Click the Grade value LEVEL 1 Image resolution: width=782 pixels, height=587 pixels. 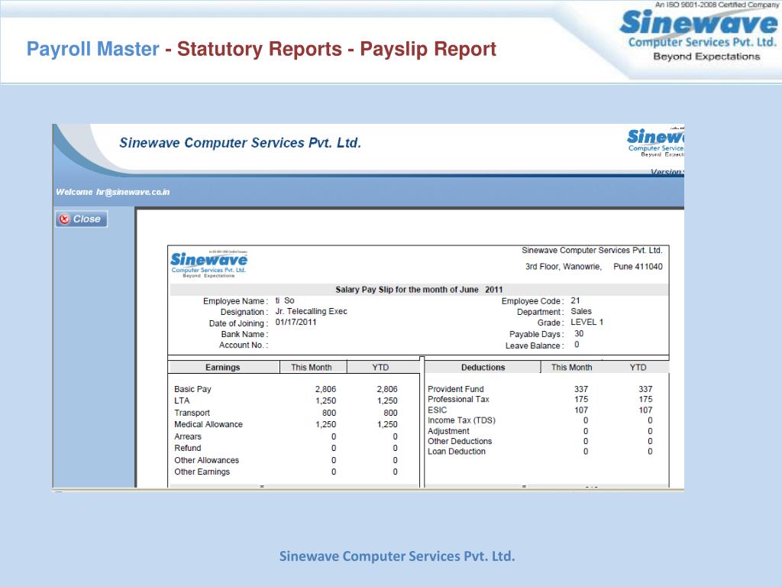click(587, 323)
